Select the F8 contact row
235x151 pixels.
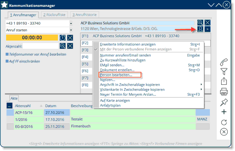pyautogui.click(x=86, y=85)
